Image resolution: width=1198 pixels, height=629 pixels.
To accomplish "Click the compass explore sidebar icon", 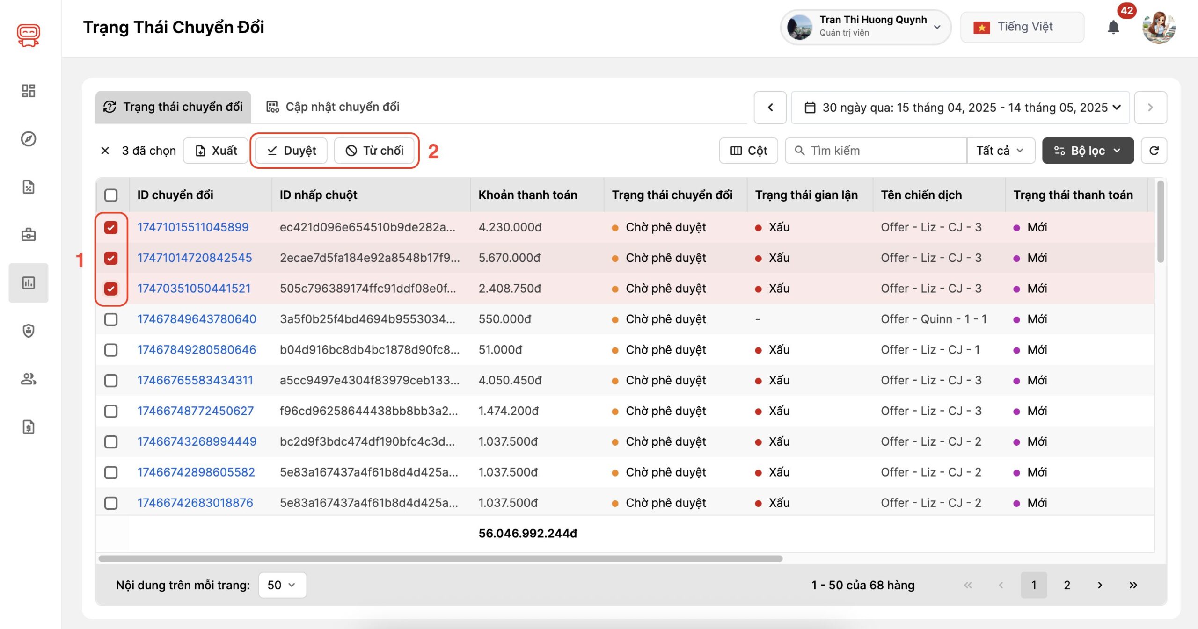I will [29, 139].
